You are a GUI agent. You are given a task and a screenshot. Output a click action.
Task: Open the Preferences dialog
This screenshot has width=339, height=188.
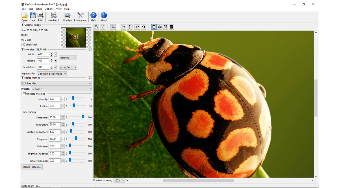point(80,16)
